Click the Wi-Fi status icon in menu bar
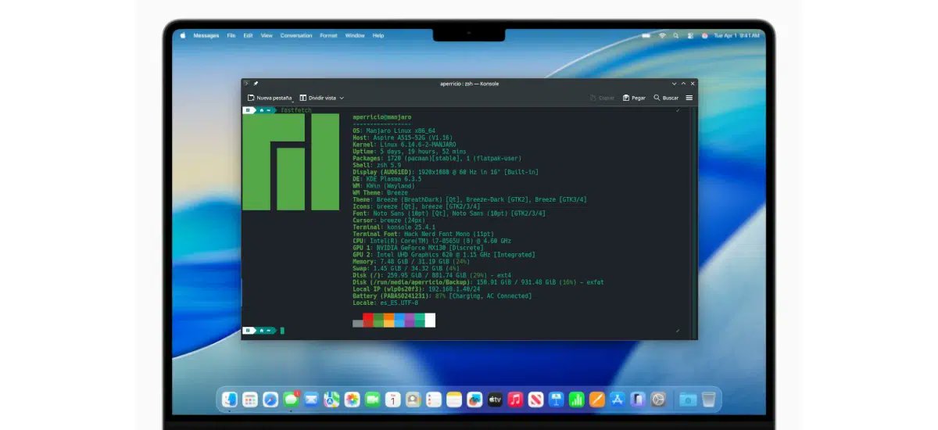This screenshot has height=430, width=938. [x=662, y=35]
